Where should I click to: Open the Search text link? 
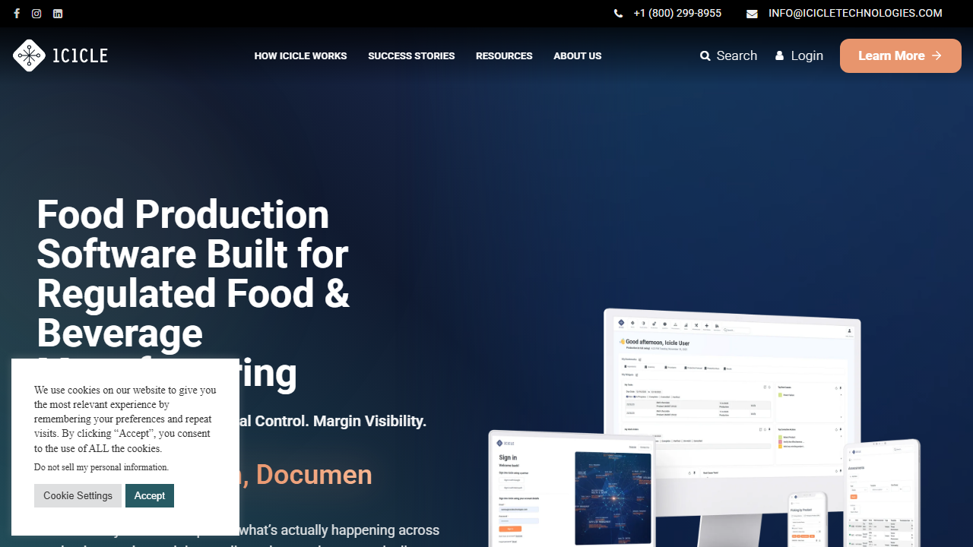pos(737,55)
